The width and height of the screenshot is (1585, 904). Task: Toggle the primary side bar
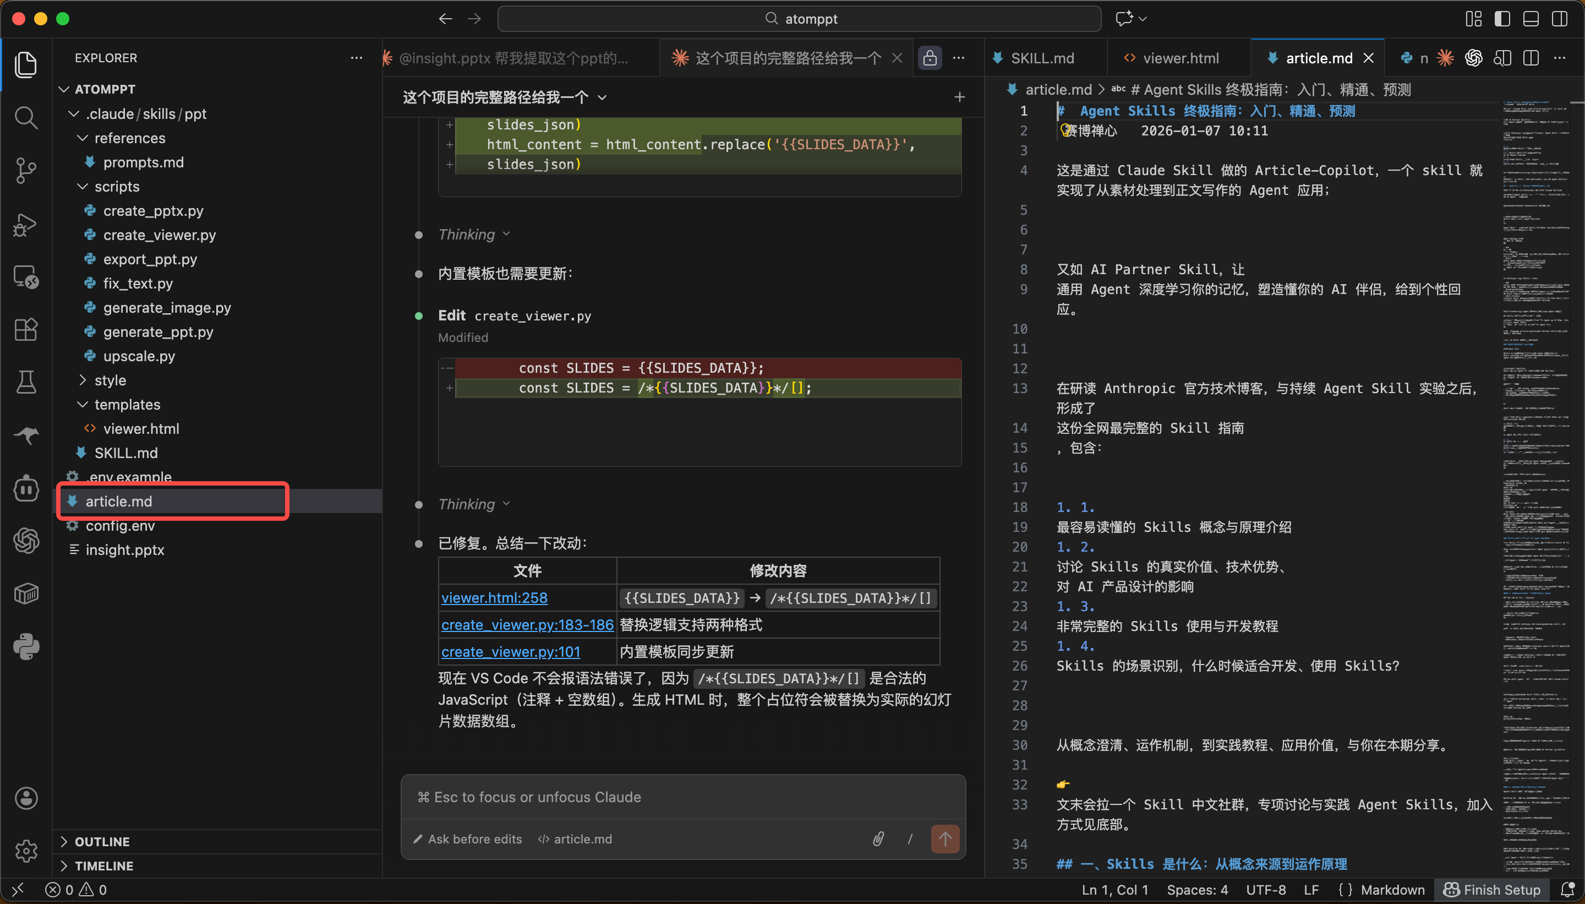click(x=1502, y=19)
